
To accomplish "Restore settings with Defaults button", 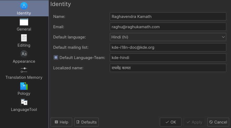I will [86, 122].
